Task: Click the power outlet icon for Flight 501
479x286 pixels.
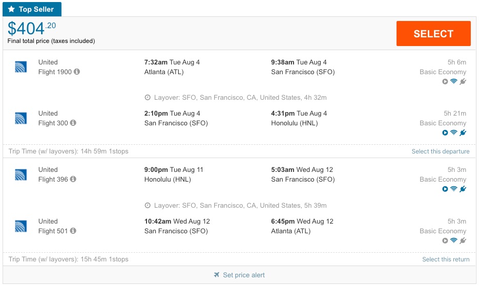Action: pos(463,241)
